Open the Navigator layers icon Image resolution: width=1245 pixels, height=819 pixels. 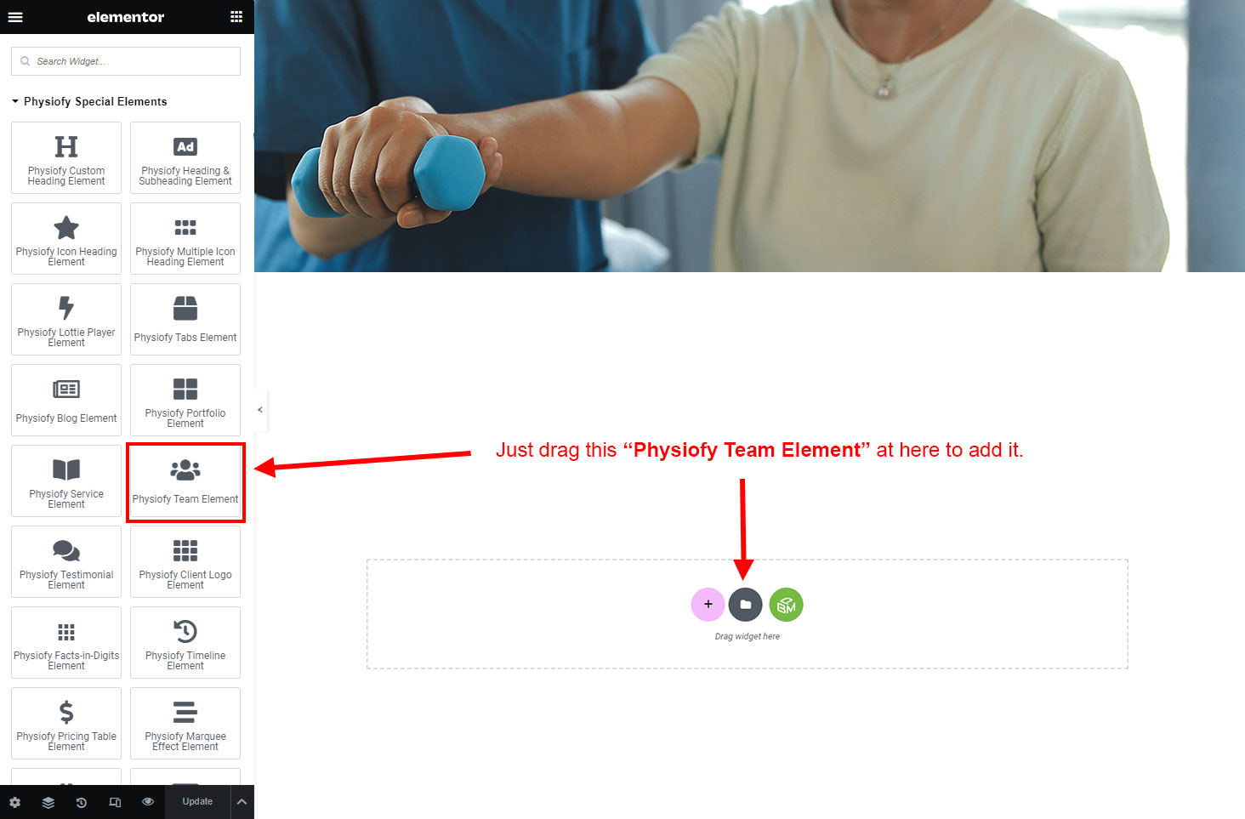[x=48, y=802]
